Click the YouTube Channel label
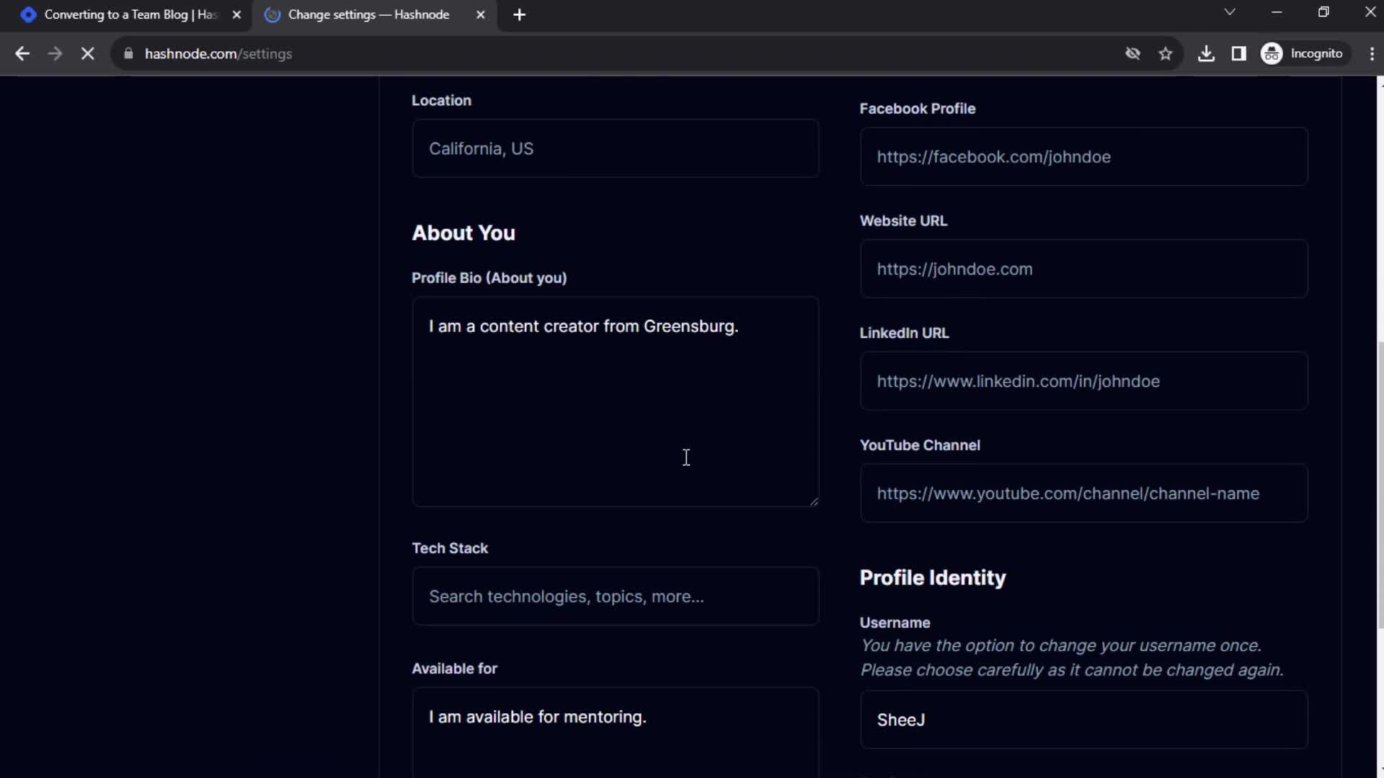This screenshot has height=778, width=1384. coord(920,445)
